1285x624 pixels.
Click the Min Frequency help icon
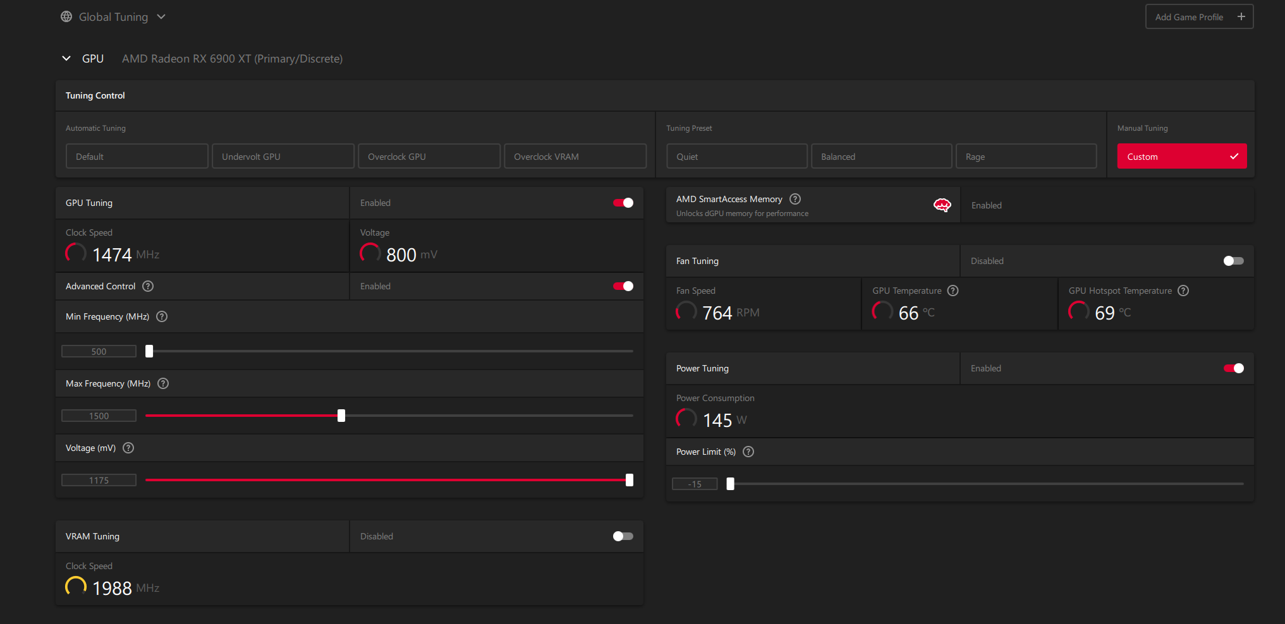162,316
